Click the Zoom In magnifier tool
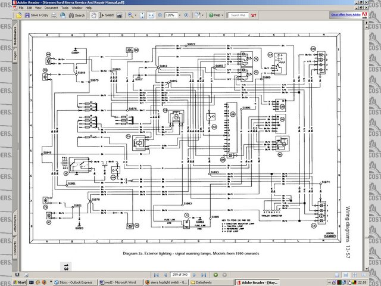 130,15
